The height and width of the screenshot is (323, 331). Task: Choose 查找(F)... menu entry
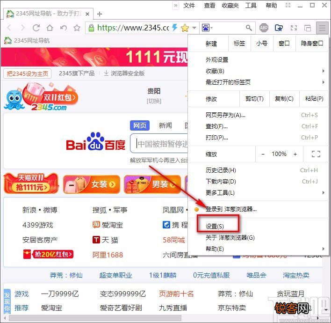pos(258,126)
